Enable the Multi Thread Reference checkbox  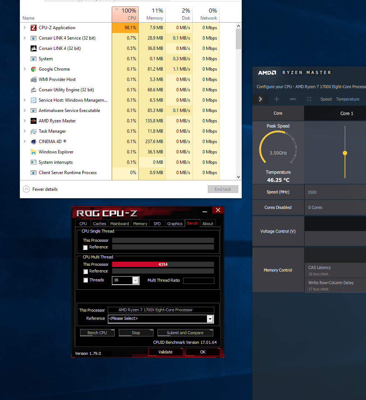(x=86, y=271)
